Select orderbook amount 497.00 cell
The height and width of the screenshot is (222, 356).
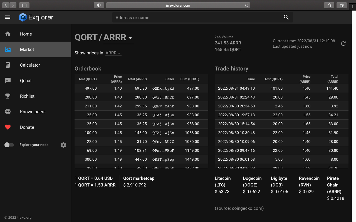click(91, 88)
